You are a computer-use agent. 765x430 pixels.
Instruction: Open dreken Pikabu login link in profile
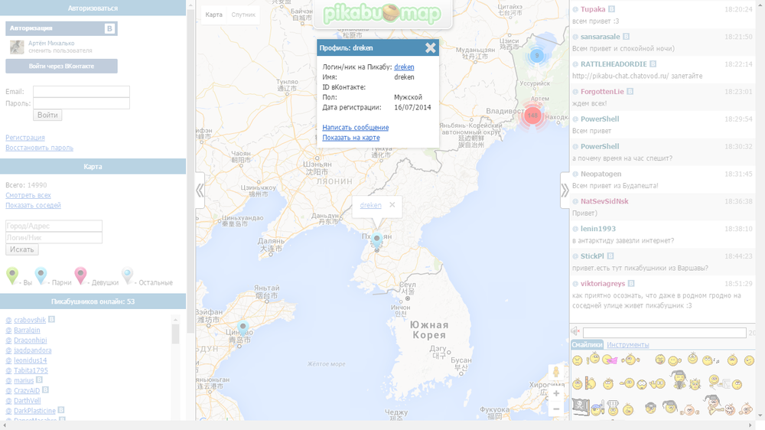point(404,67)
